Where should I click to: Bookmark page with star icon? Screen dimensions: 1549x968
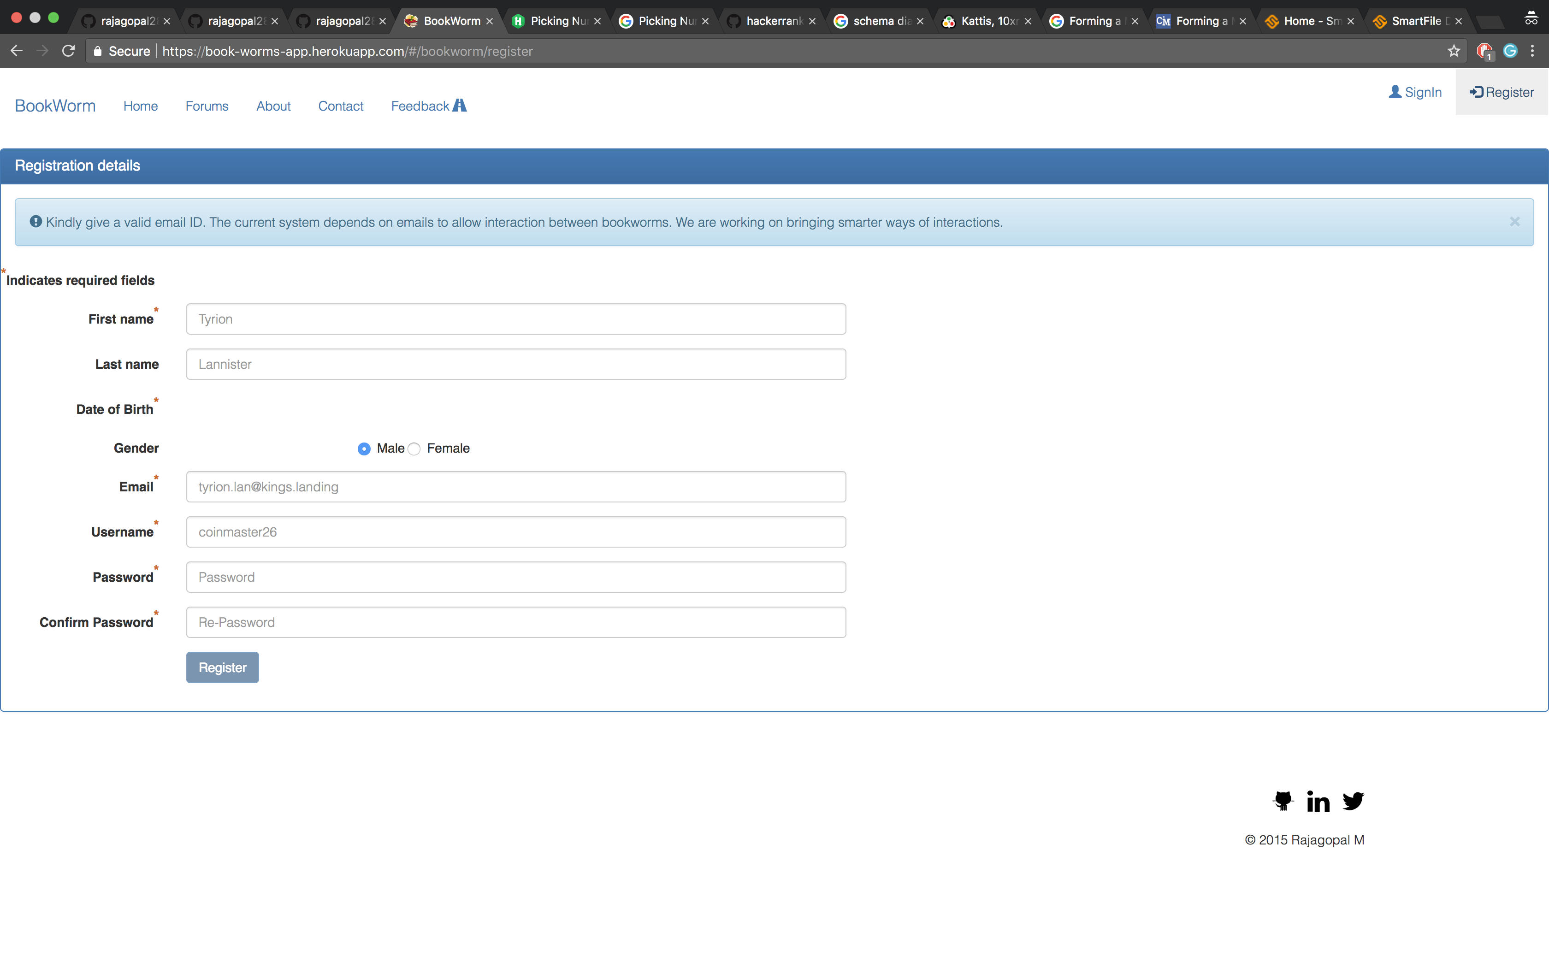coord(1454,51)
